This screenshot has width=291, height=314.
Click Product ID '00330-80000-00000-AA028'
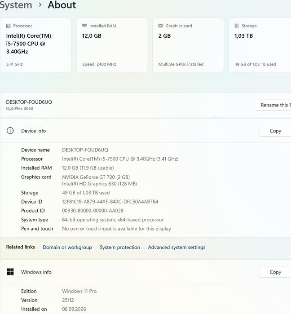(93, 211)
